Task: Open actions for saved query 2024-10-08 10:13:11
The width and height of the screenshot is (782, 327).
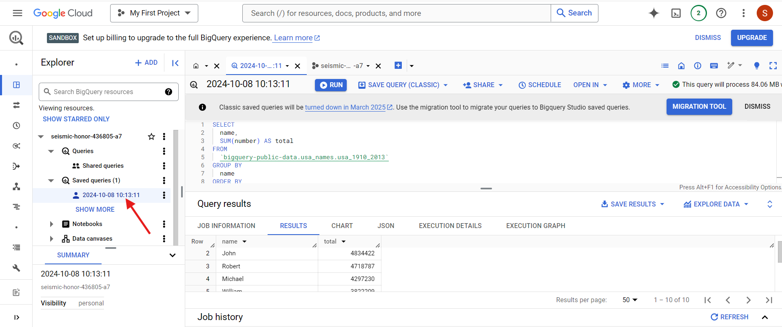Action: coord(164,195)
